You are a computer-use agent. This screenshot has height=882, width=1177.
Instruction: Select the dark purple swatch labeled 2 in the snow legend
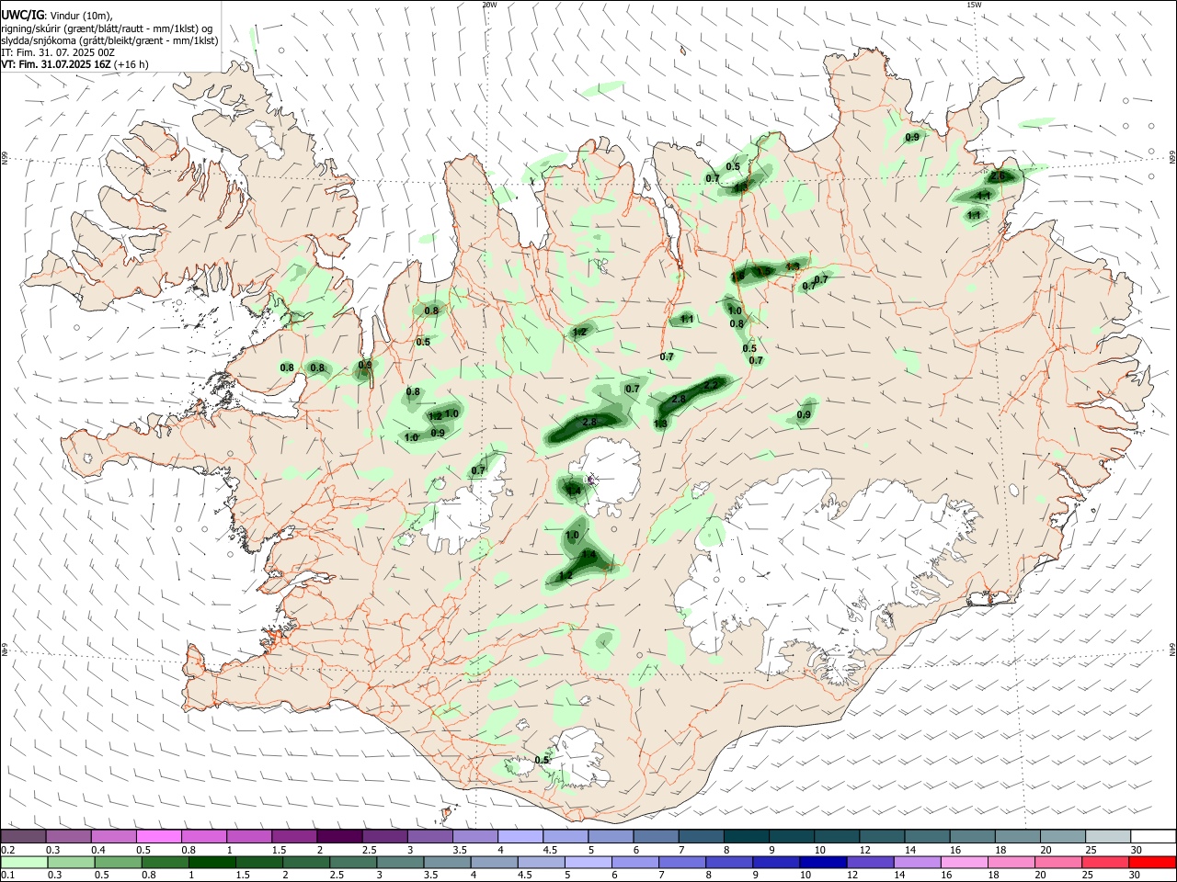(338, 836)
